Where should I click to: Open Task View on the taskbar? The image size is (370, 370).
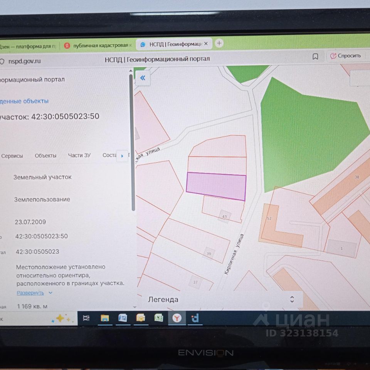[86, 318]
